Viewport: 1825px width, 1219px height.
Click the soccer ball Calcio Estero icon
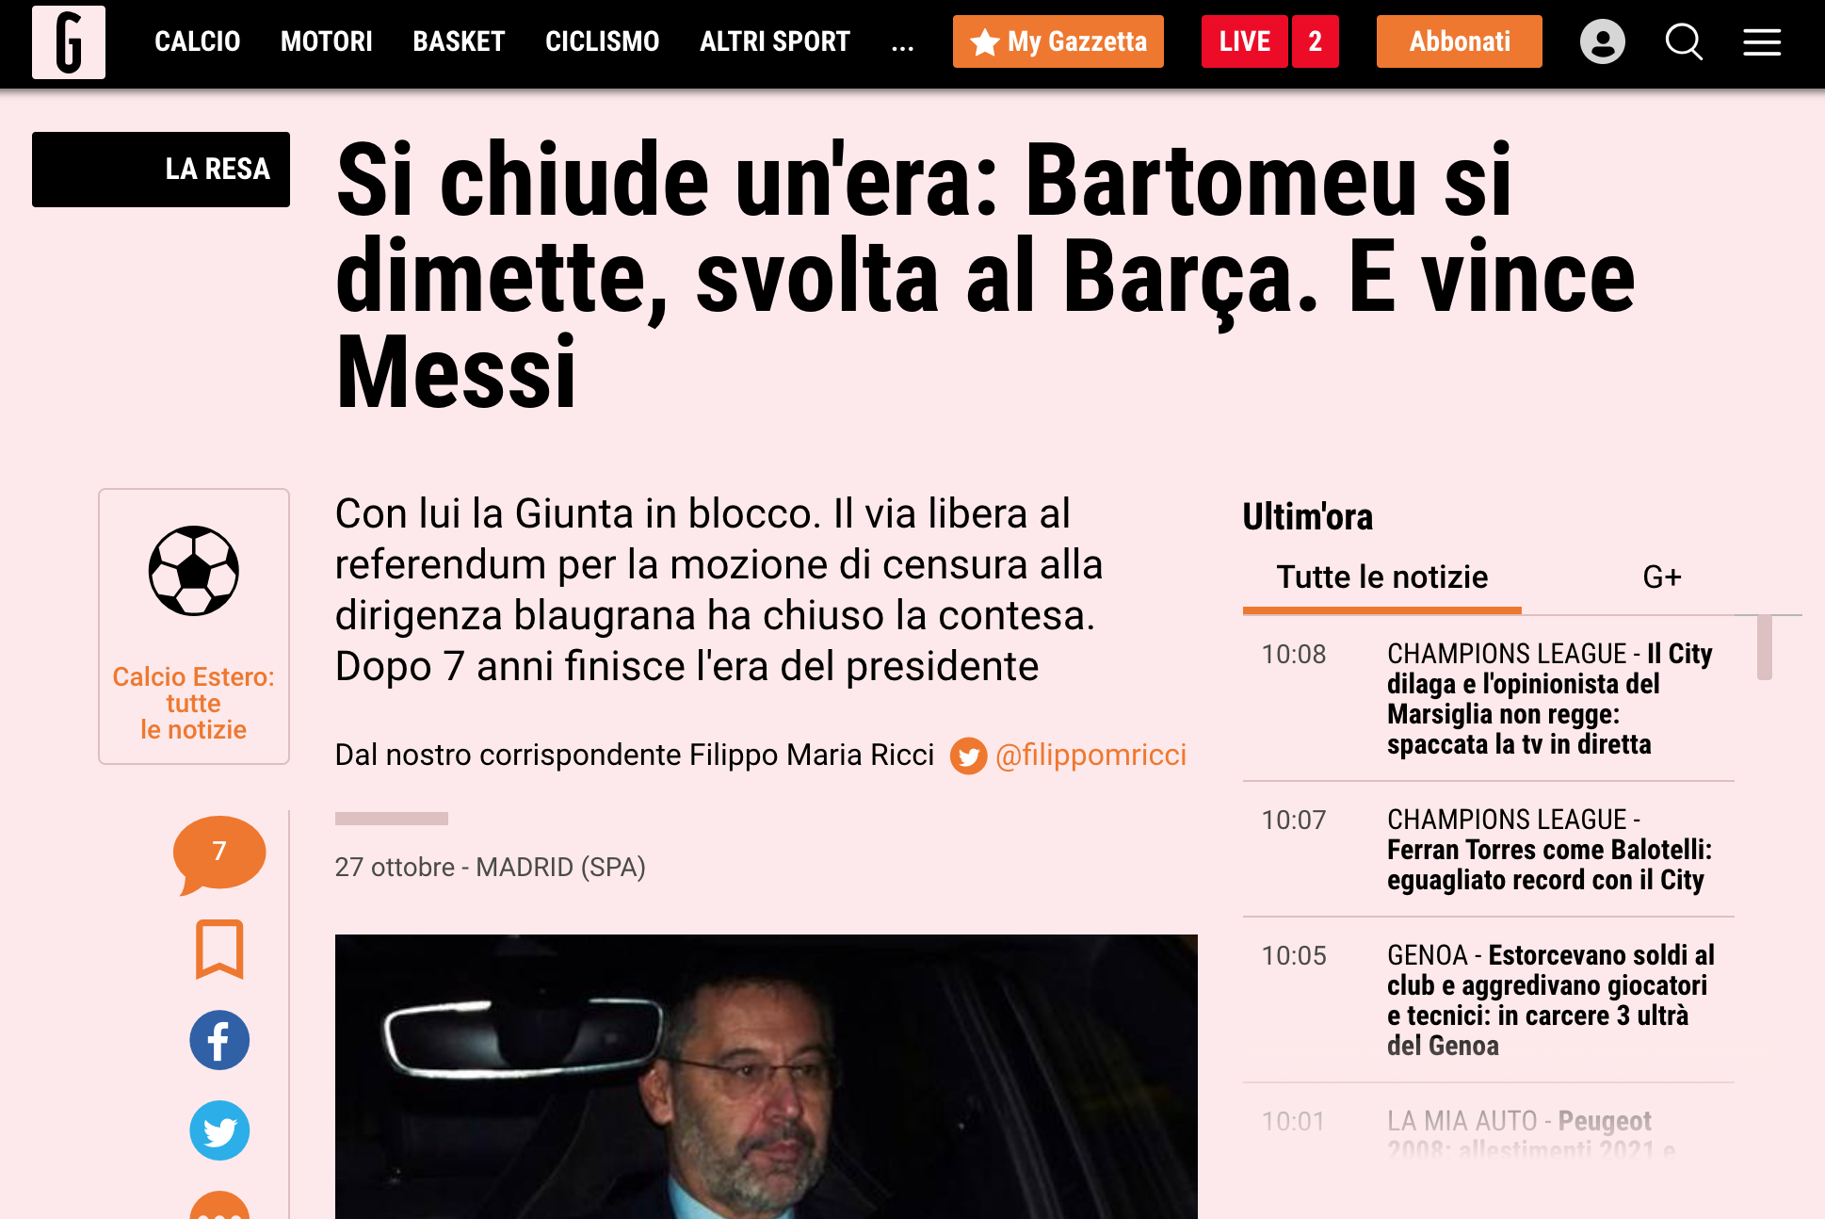pyautogui.click(x=194, y=571)
